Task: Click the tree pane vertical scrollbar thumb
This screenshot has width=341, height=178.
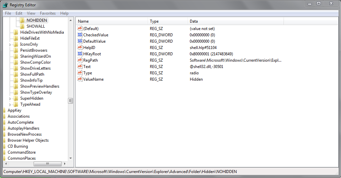Action: tap(71, 101)
